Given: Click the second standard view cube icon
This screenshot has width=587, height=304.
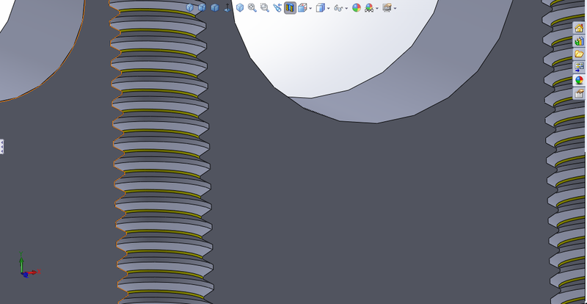Looking at the screenshot, I should tap(203, 7).
